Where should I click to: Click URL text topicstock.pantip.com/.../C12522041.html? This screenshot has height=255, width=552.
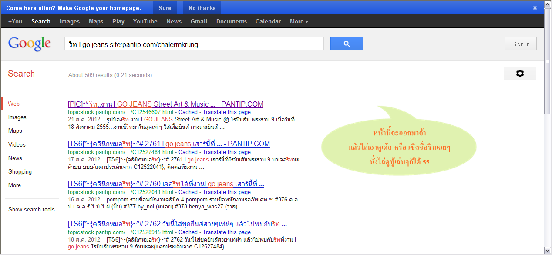120,192
